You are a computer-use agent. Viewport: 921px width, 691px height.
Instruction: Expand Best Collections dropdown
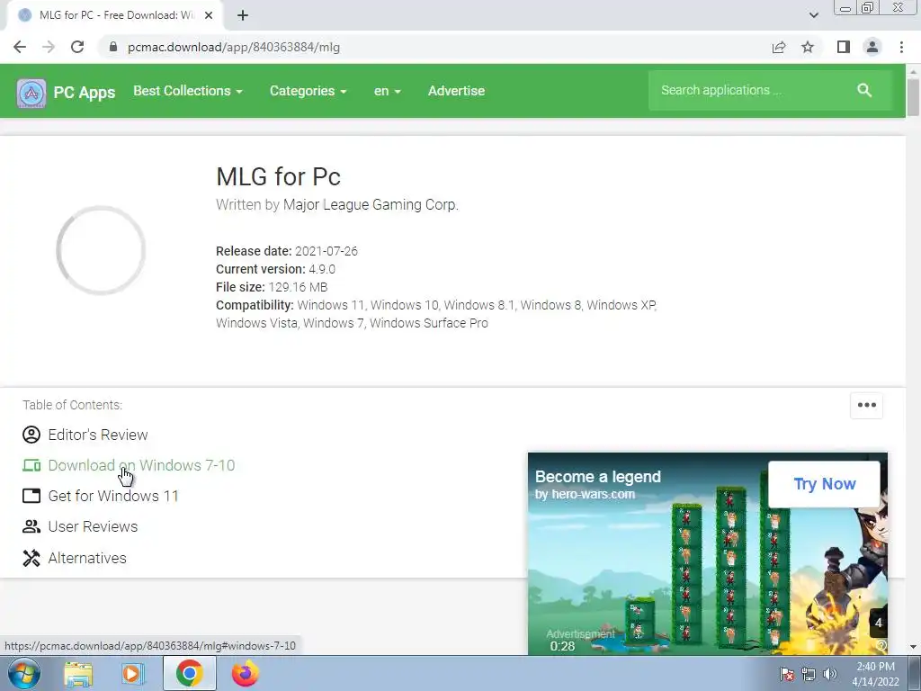187,91
